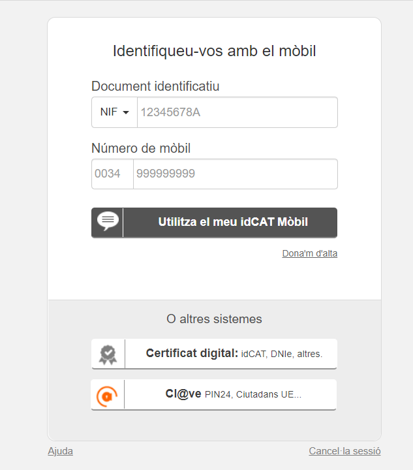This screenshot has width=413, height=470.
Task: Click the idCAT, DNIe, altres text
Action: coord(281,354)
